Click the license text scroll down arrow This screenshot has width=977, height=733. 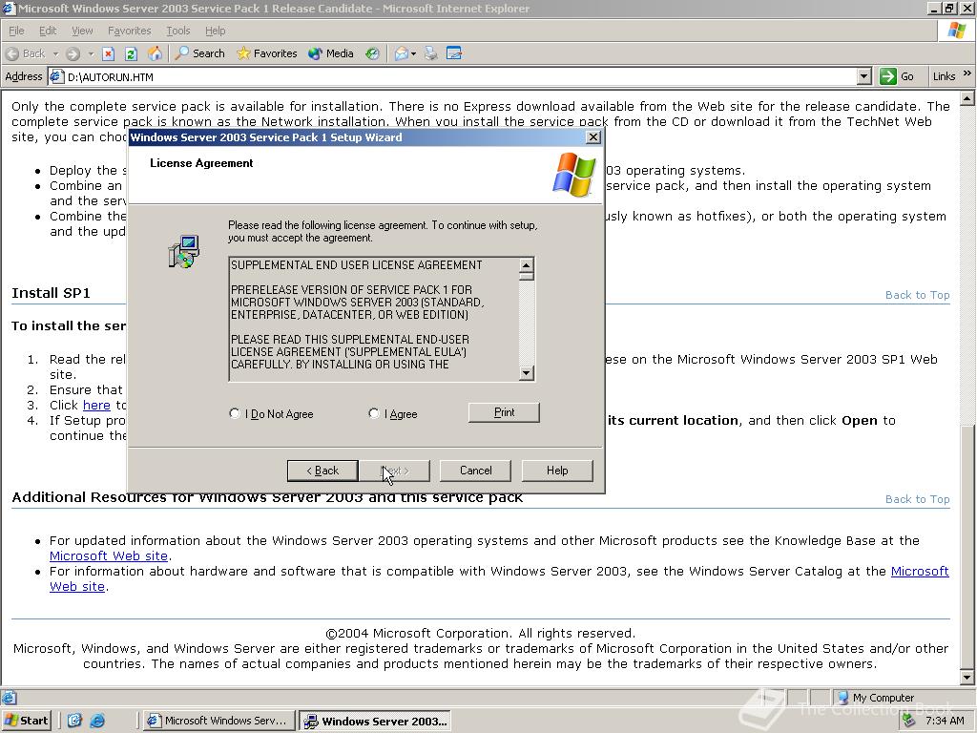tap(527, 373)
